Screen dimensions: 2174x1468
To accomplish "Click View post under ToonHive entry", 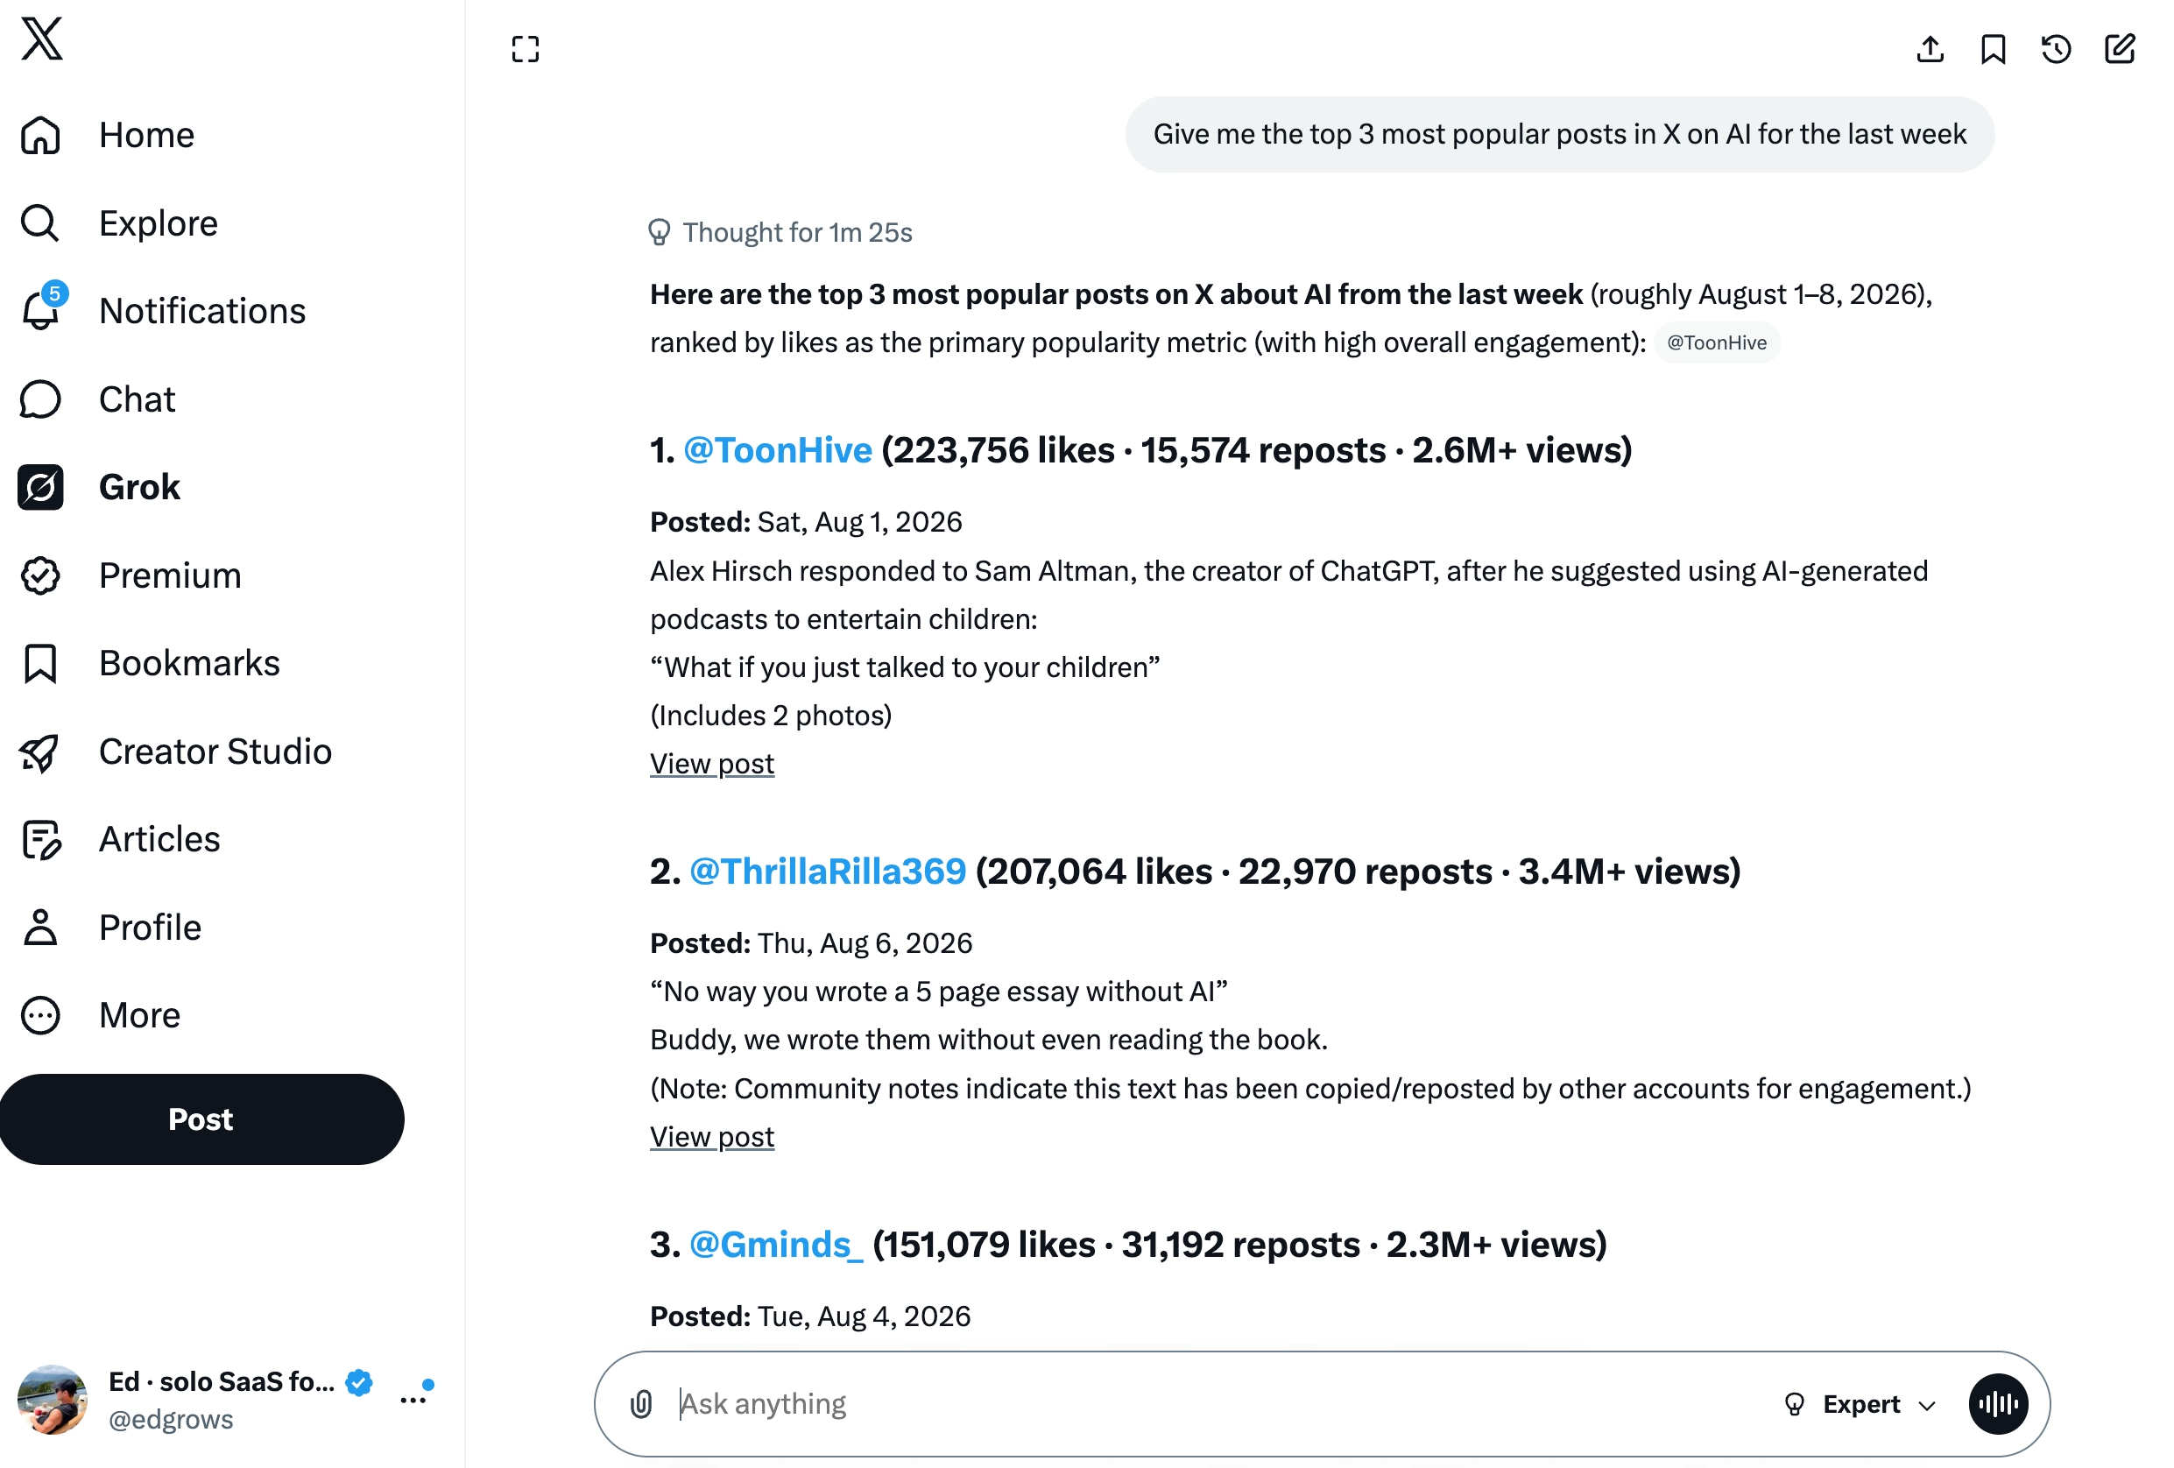I will click(712, 764).
